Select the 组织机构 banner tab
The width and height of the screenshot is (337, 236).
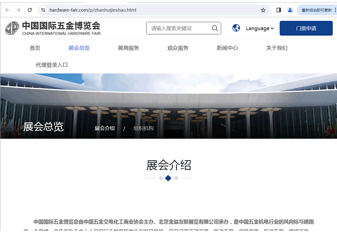coord(143,128)
